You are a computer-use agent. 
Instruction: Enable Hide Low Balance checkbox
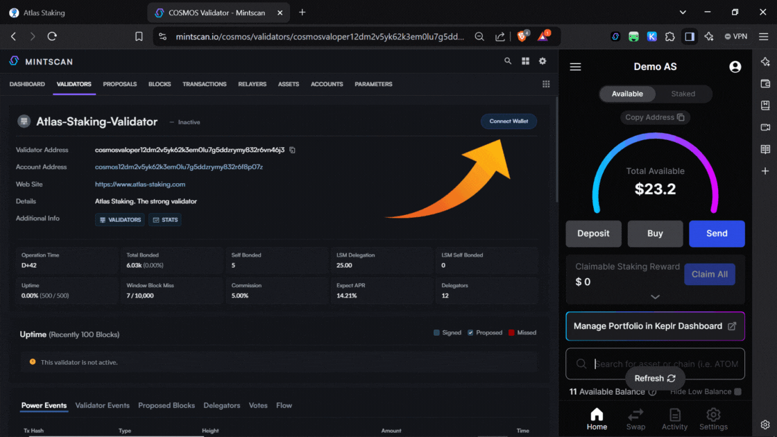[x=737, y=392]
